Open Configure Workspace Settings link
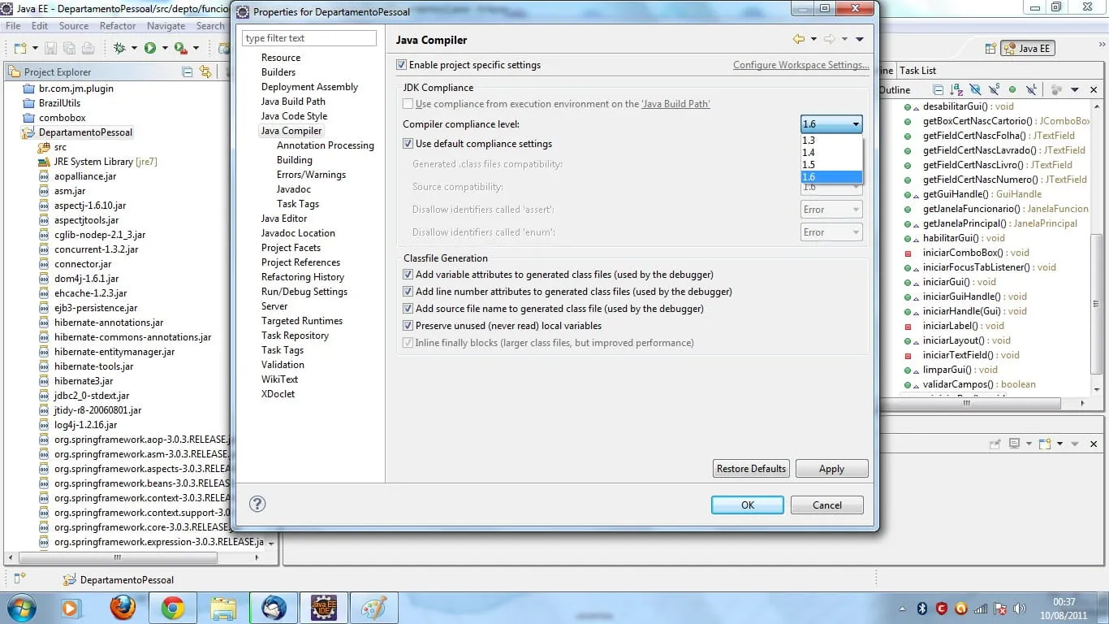Screen dimensions: 1109x624 tap(800, 65)
